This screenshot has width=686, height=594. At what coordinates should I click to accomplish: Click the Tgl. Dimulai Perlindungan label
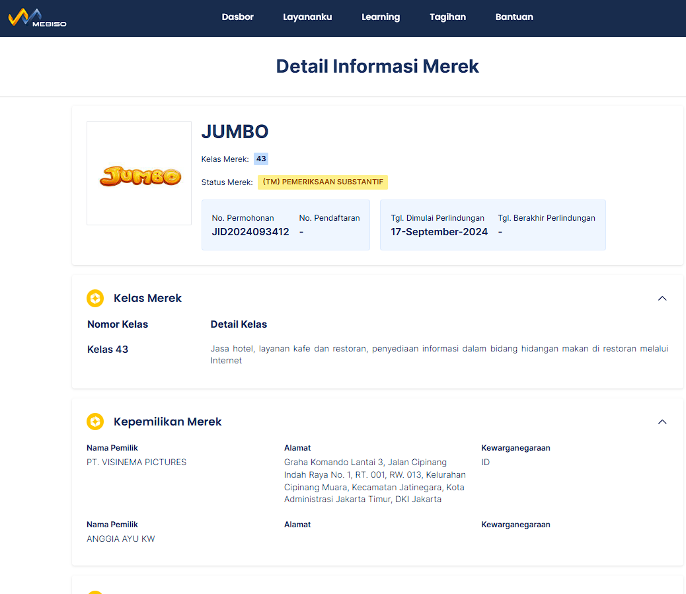(438, 218)
